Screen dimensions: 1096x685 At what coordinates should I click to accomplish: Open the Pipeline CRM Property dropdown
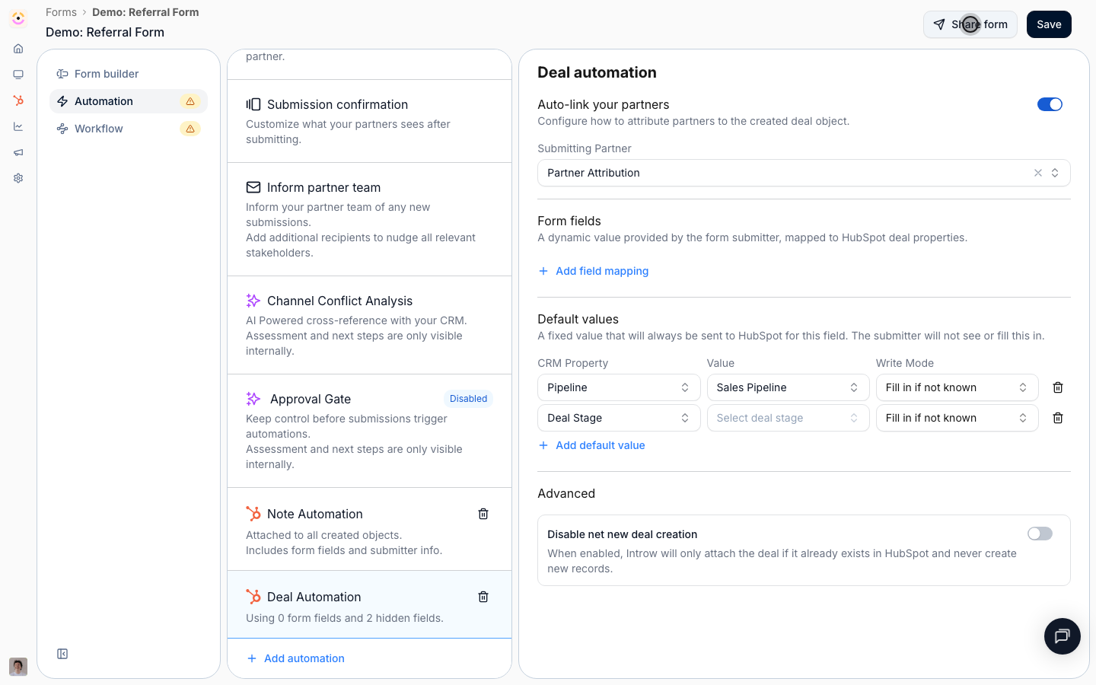619,387
